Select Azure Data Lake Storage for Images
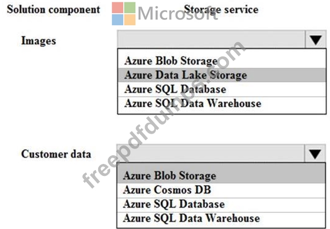Screen dimensions: 330x229 tap(222, 75)
